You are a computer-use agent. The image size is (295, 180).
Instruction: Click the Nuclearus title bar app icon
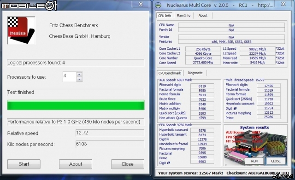point(158,5)
